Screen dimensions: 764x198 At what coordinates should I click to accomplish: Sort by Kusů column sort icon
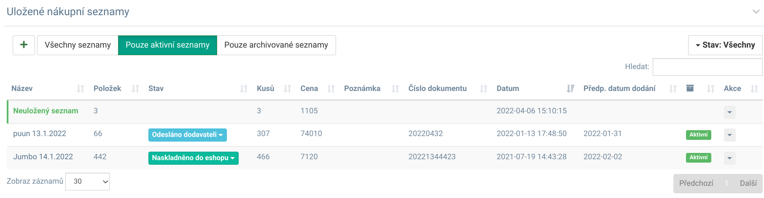coord(287,88)
